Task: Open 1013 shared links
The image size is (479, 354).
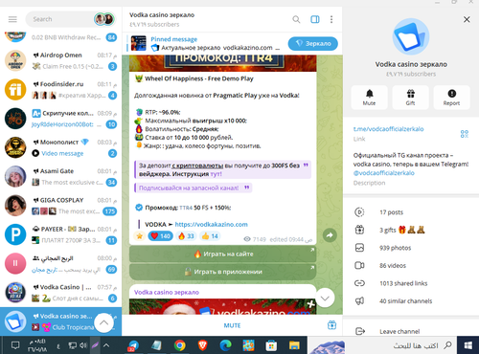Action: point(411,283)
